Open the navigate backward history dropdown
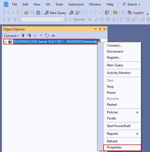This screenshot has height=152, width=150. tap(13, 13)
